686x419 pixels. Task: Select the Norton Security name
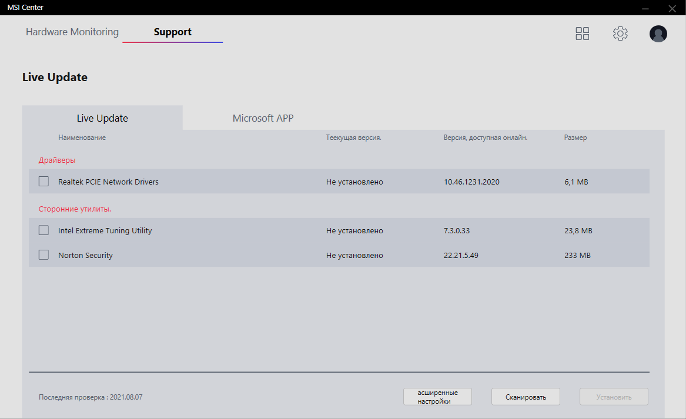[x=85, y=256]
